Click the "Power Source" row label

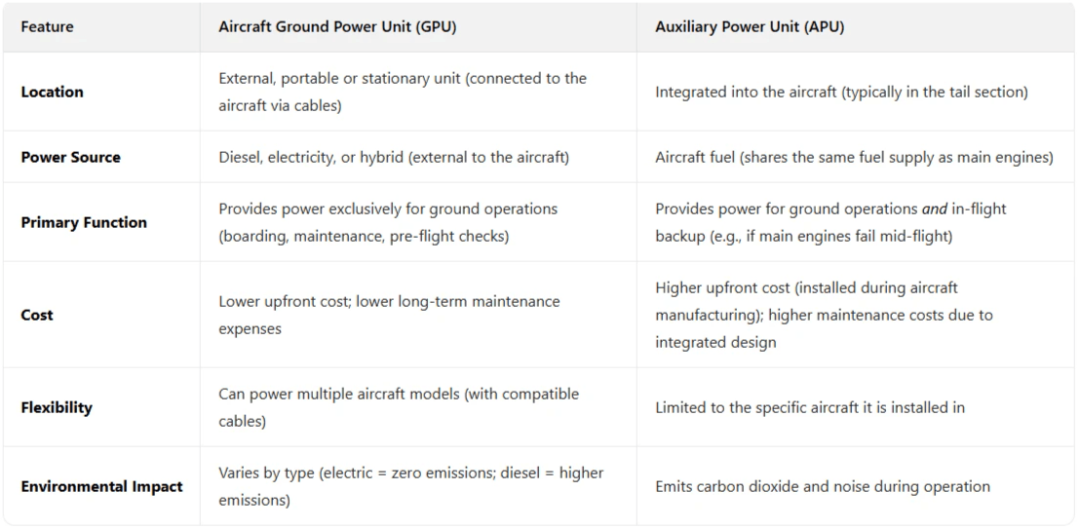(71, 157)
